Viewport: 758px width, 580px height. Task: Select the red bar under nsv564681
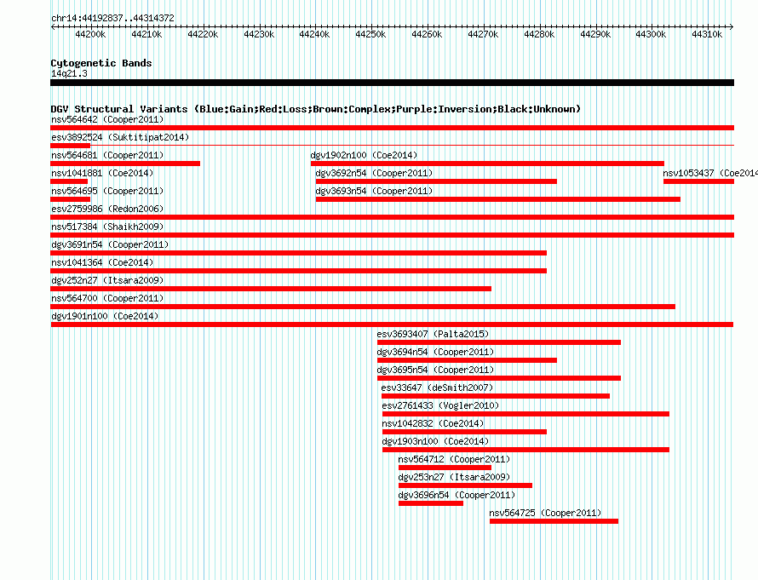(125, 164)
